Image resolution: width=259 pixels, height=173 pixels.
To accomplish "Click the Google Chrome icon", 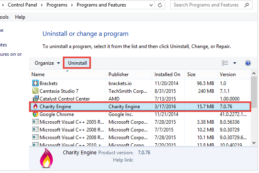I will tap(35, 114).
